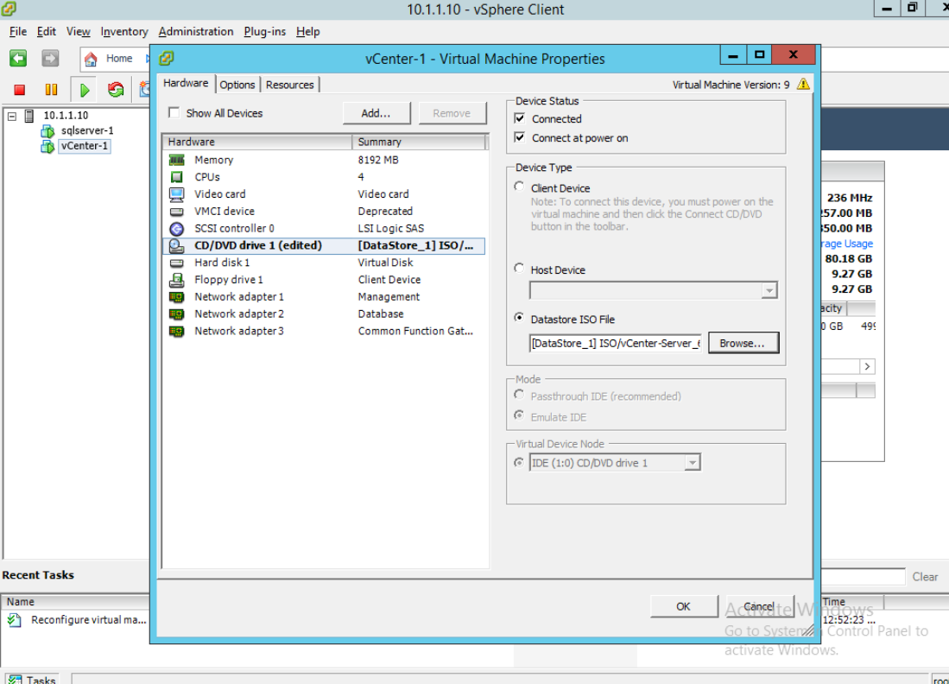Click the CD/DVD drive 1 disc icon
The width and height of the screenshot is (949, 684).
click(177, 246)
